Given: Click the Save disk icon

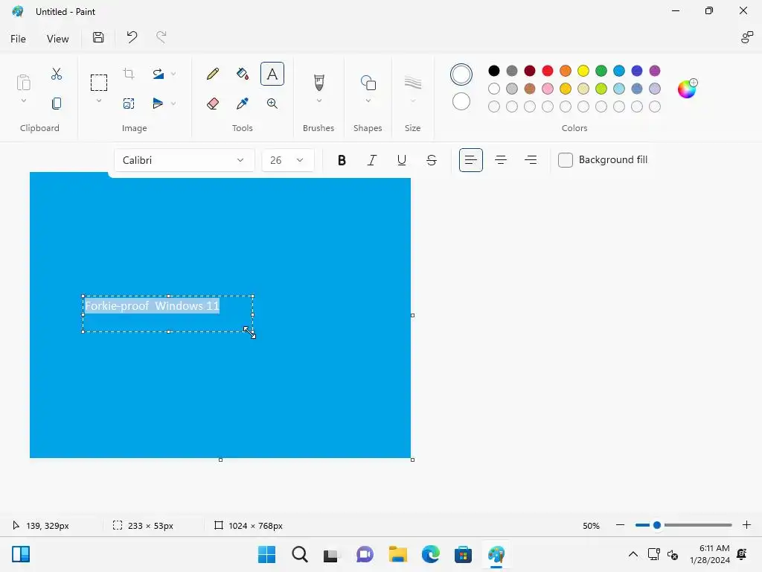Looking at the screenshot, I should (98, 37).
